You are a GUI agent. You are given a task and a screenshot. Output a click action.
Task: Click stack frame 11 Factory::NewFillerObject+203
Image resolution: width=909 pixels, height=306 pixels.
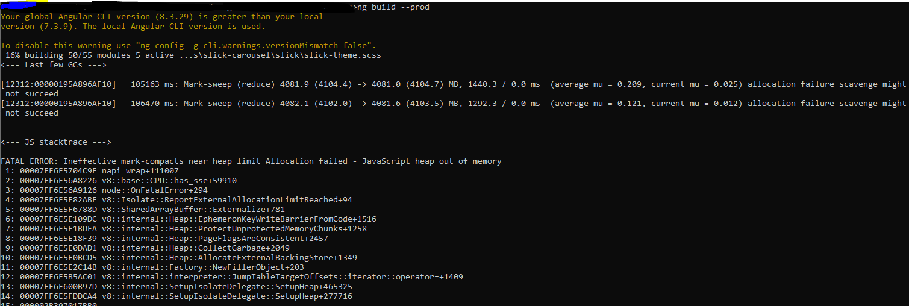152,267
